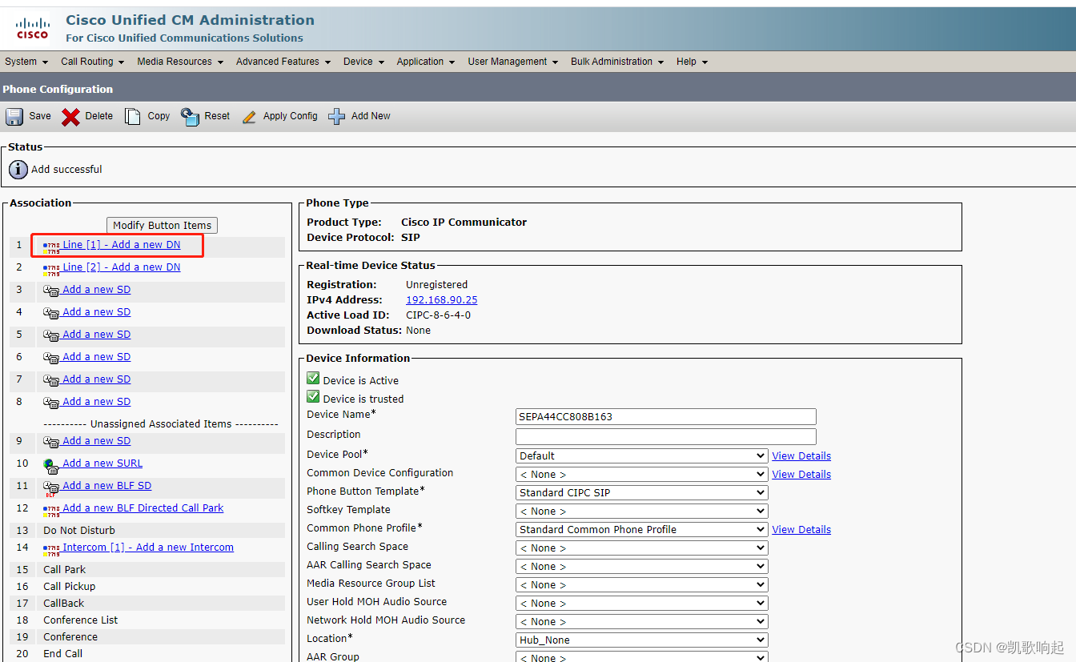1076x662 pixels.
Task: Open the IPv4 Address 192.168.90.25 link
Action: click(x=441, y=299)
